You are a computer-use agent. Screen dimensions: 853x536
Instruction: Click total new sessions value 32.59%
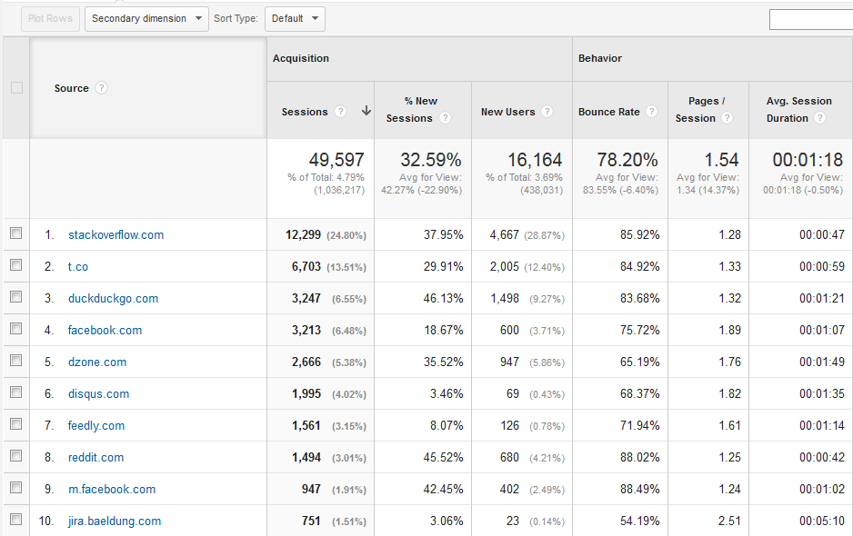point(431,159)
